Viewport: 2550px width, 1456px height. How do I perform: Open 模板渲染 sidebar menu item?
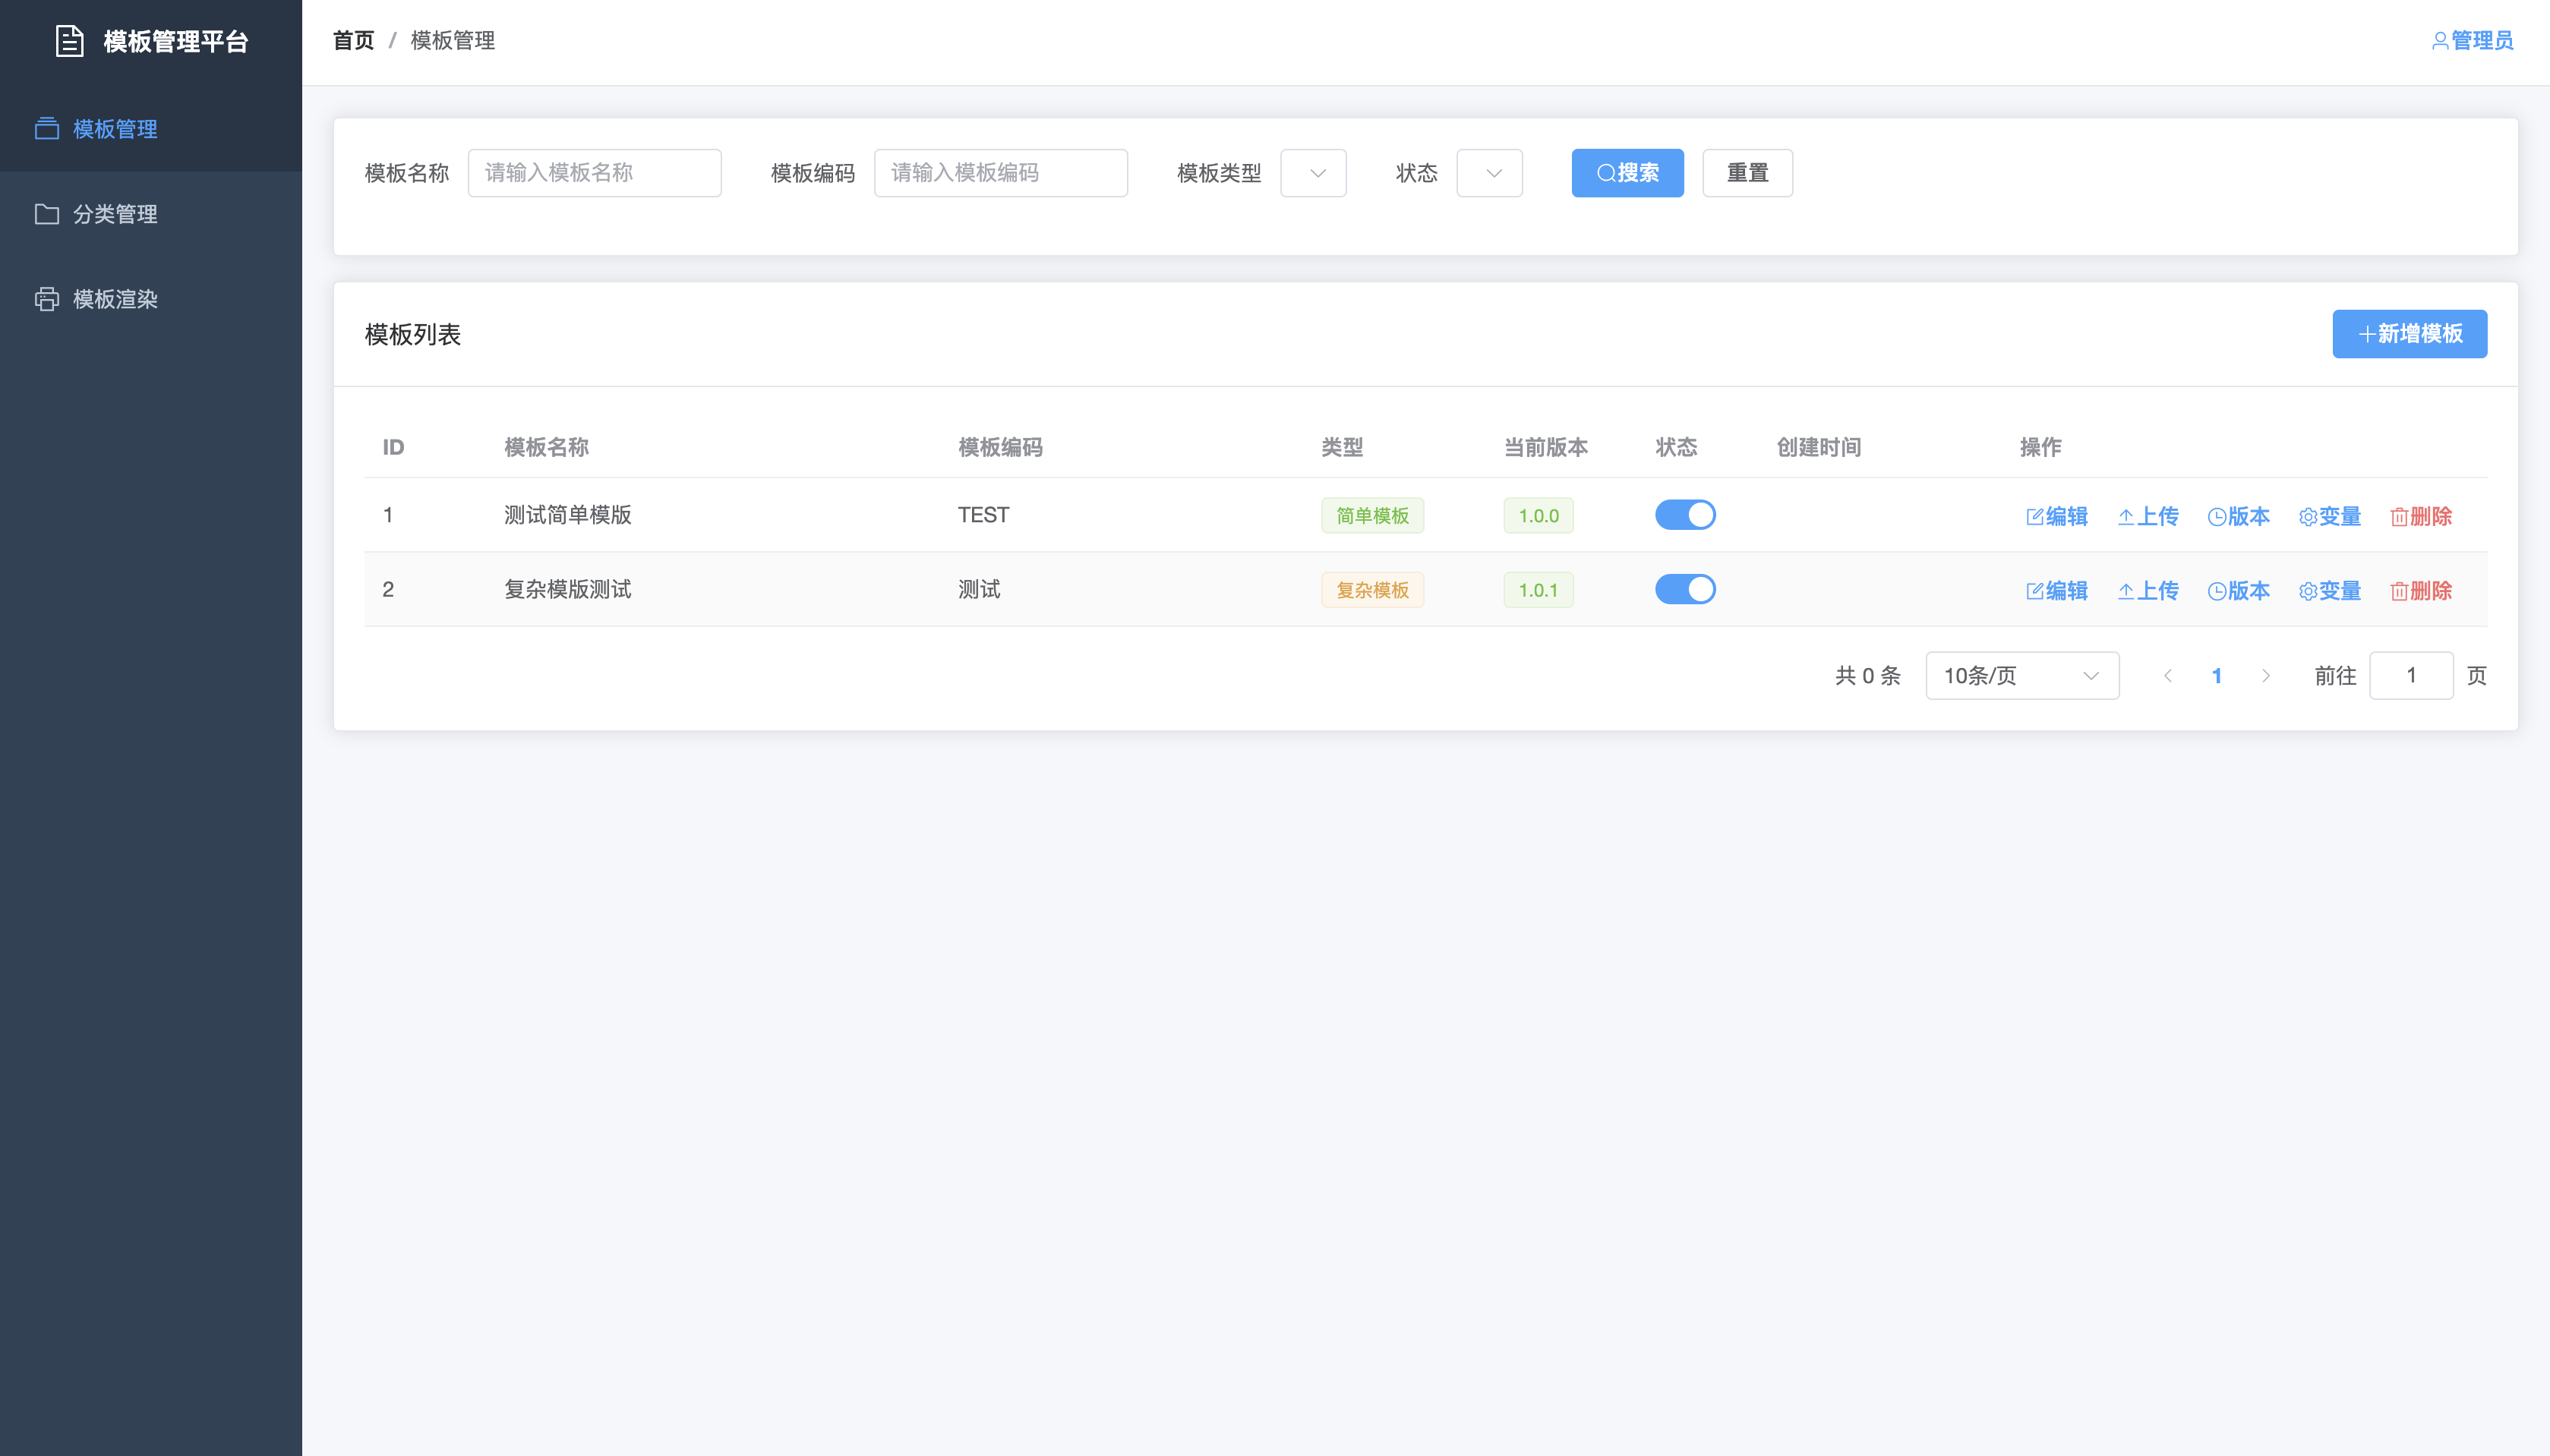tap(115, 299)
